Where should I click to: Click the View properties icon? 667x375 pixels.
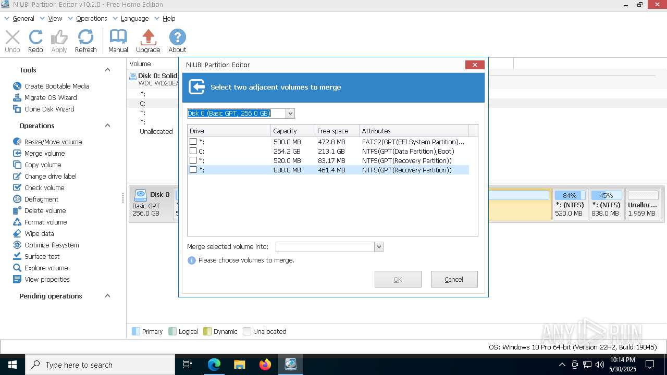[x=17, y=279]
